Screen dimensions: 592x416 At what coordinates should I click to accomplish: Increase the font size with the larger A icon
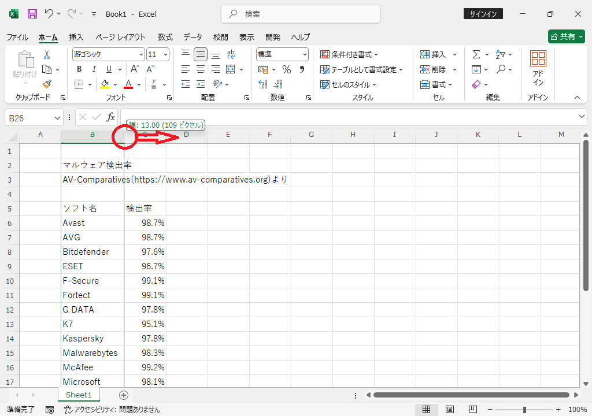point(135,69)
